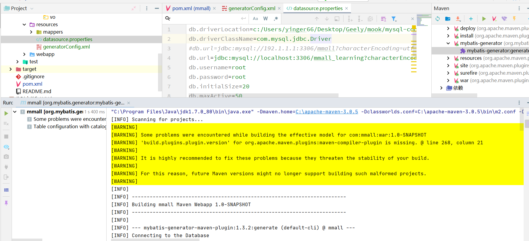Viewport: 529px width, 241px height.
Task: Close the mmall Run tab
Action: [129, 103]
